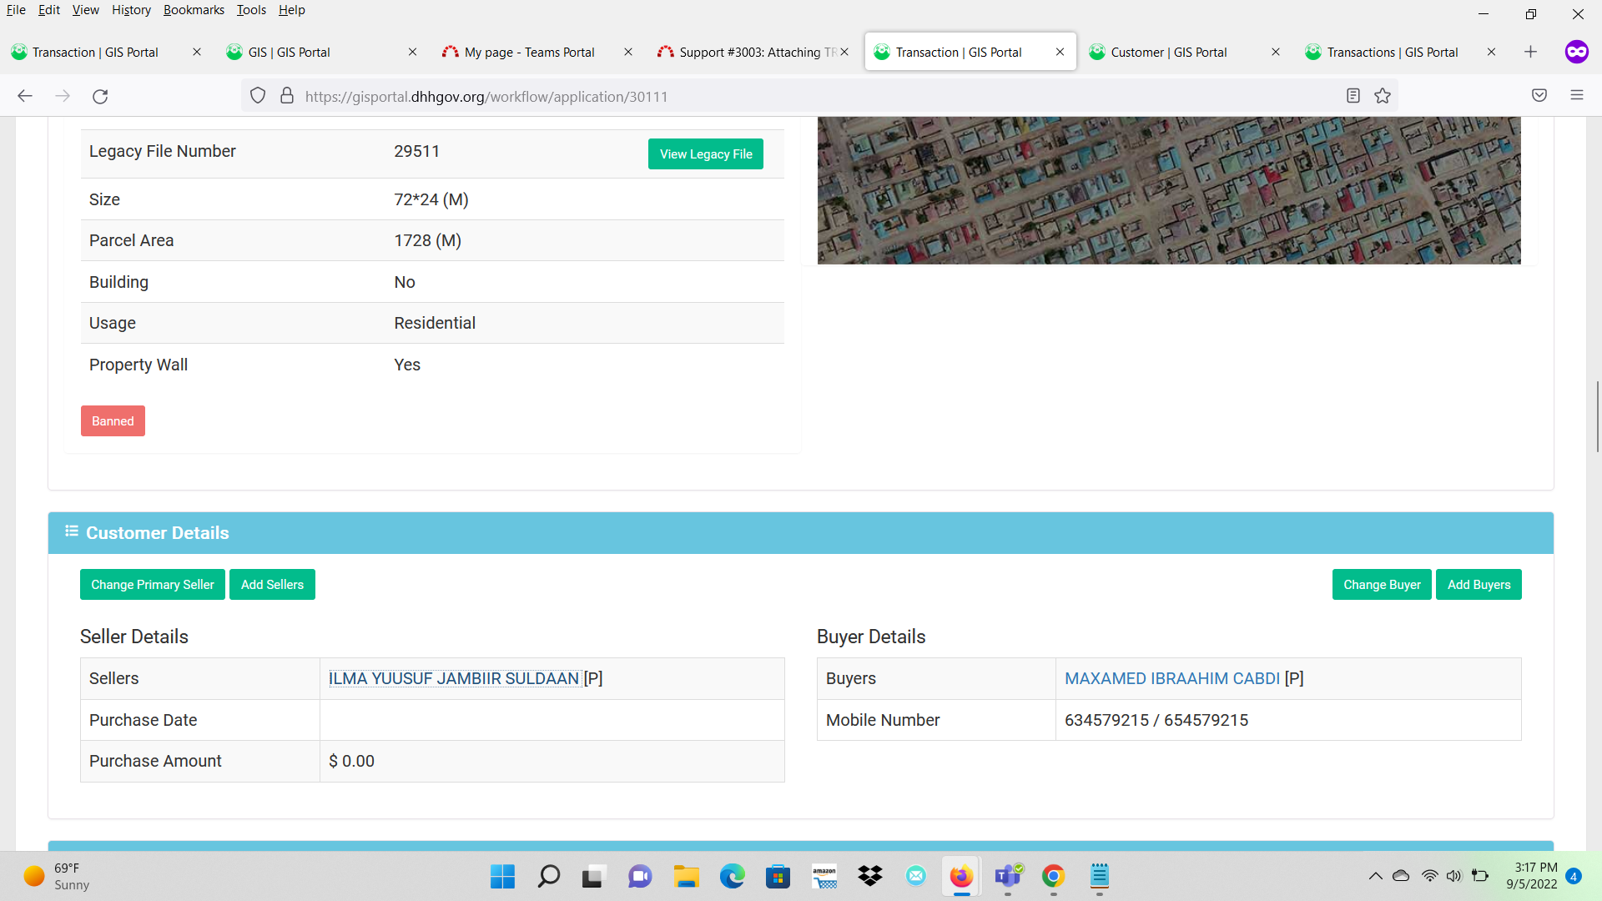
Task: Click the red Banned button
Action: (113, 421)
